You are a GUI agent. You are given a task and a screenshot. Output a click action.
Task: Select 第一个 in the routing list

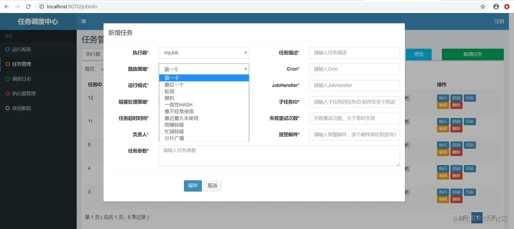pos(204,78)
